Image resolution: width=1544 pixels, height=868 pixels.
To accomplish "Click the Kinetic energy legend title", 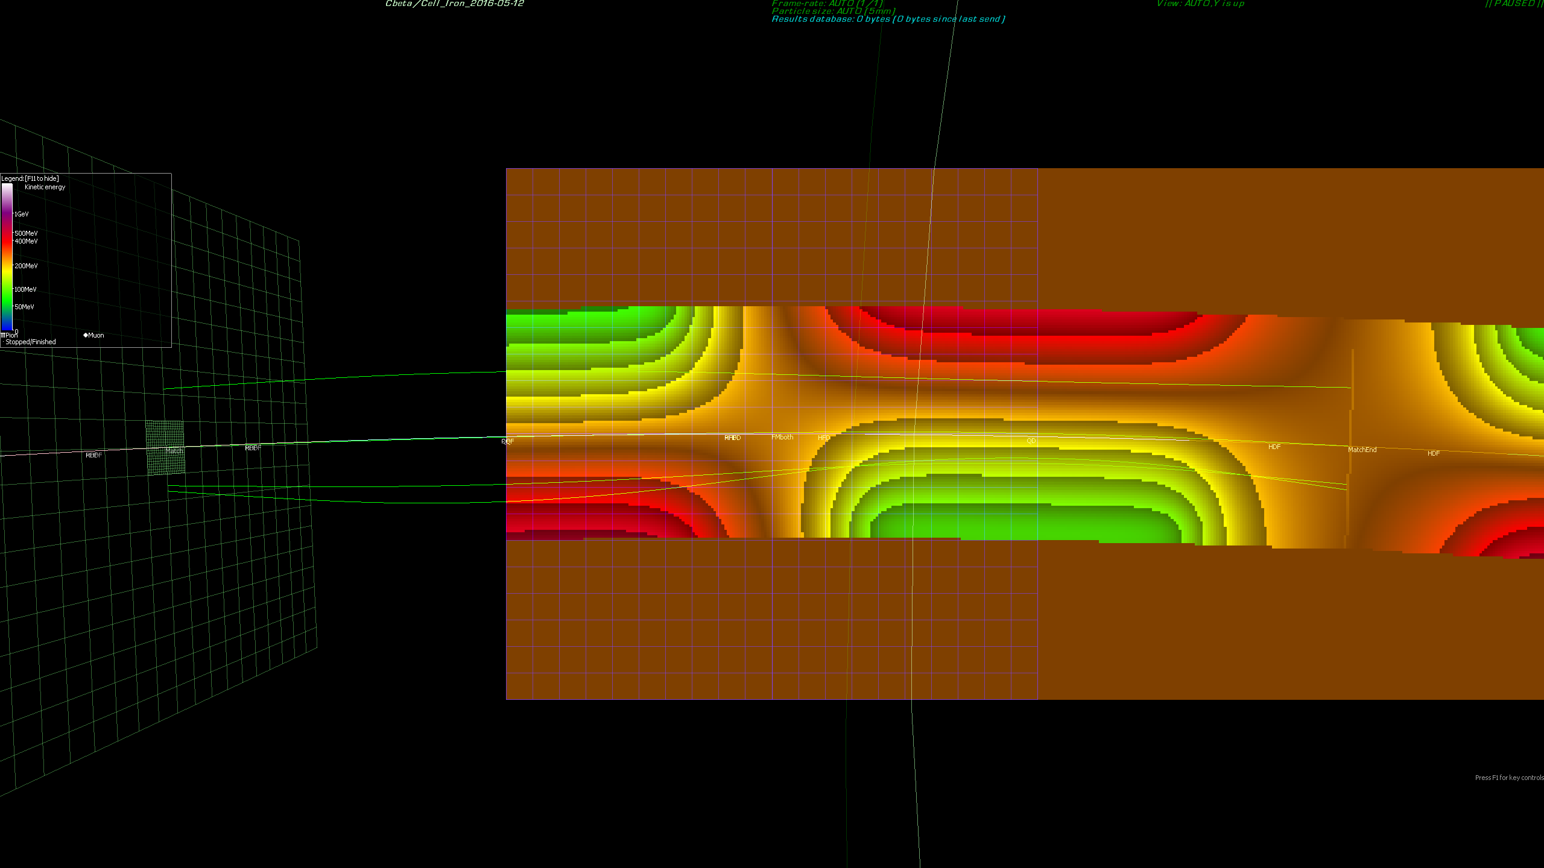I will (x=45, y=187).
